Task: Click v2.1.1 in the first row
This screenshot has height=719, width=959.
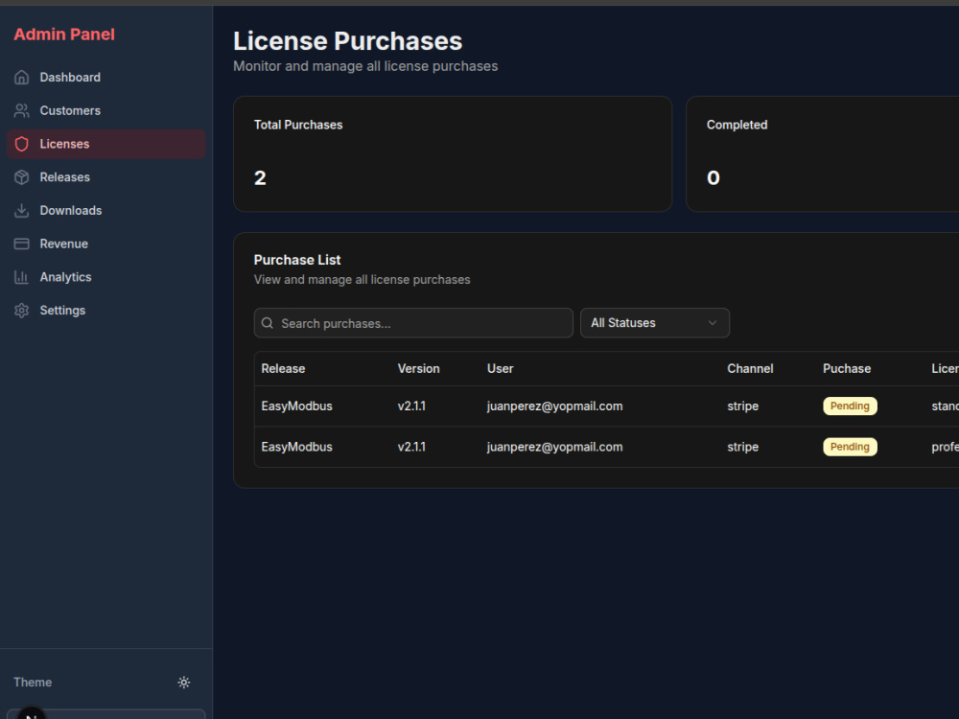Action: click(411, 406)
